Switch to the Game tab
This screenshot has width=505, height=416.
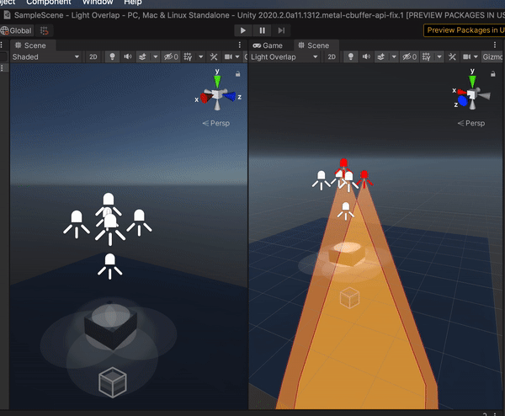268,45
